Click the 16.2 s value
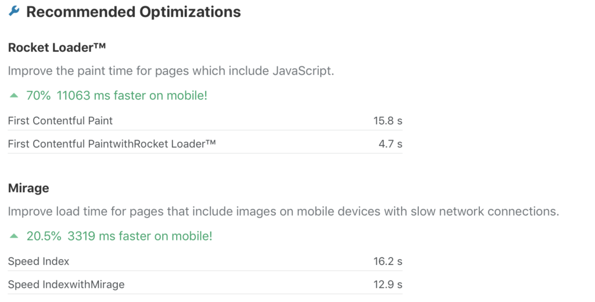Viewport: 595px width, 302px height. click(388, 261)
